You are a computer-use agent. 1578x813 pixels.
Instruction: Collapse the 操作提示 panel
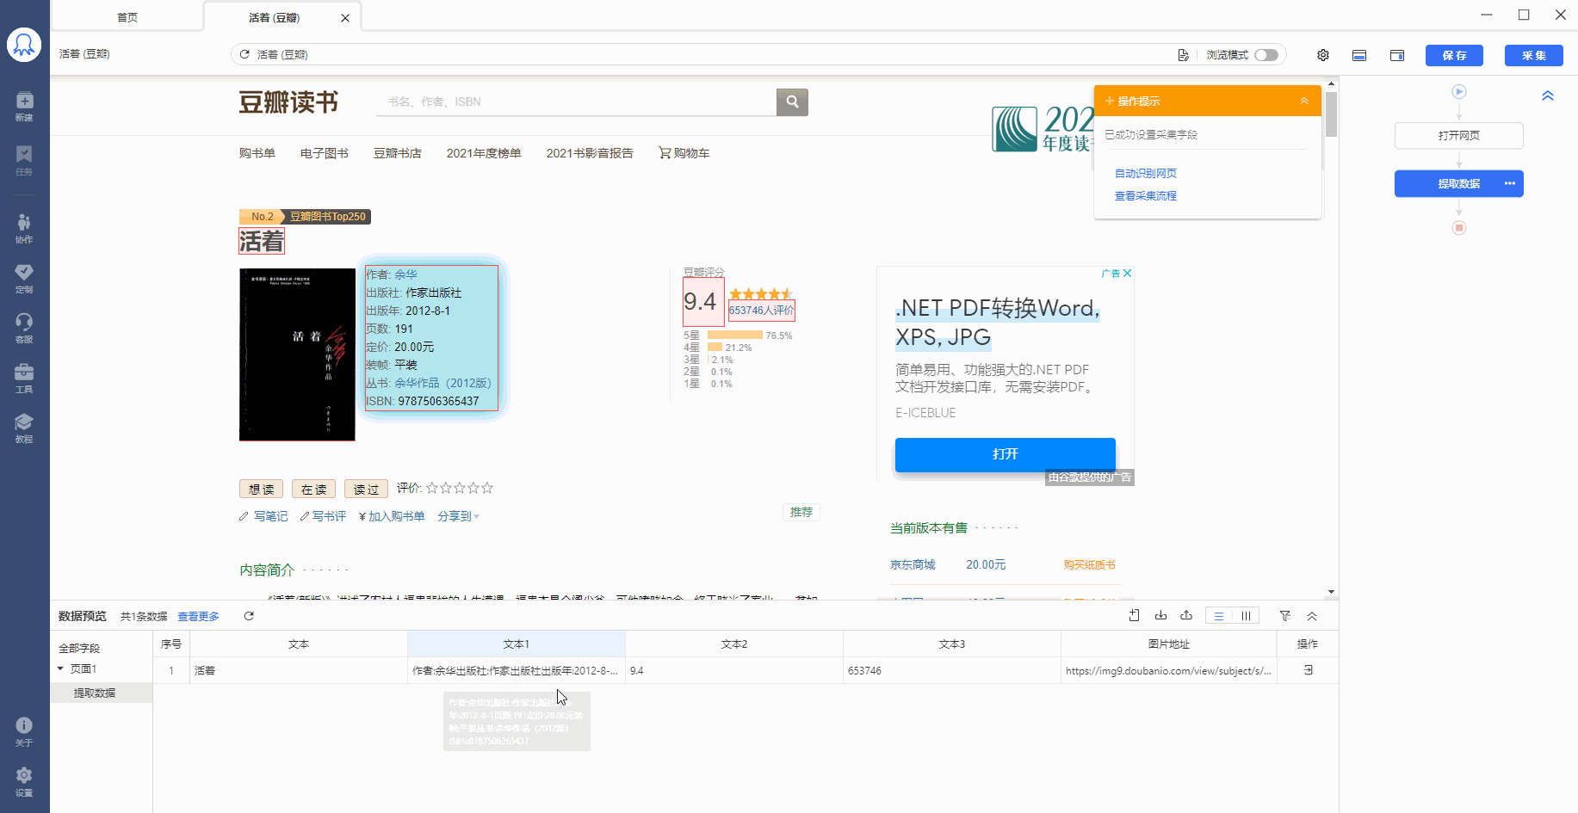1304,102
